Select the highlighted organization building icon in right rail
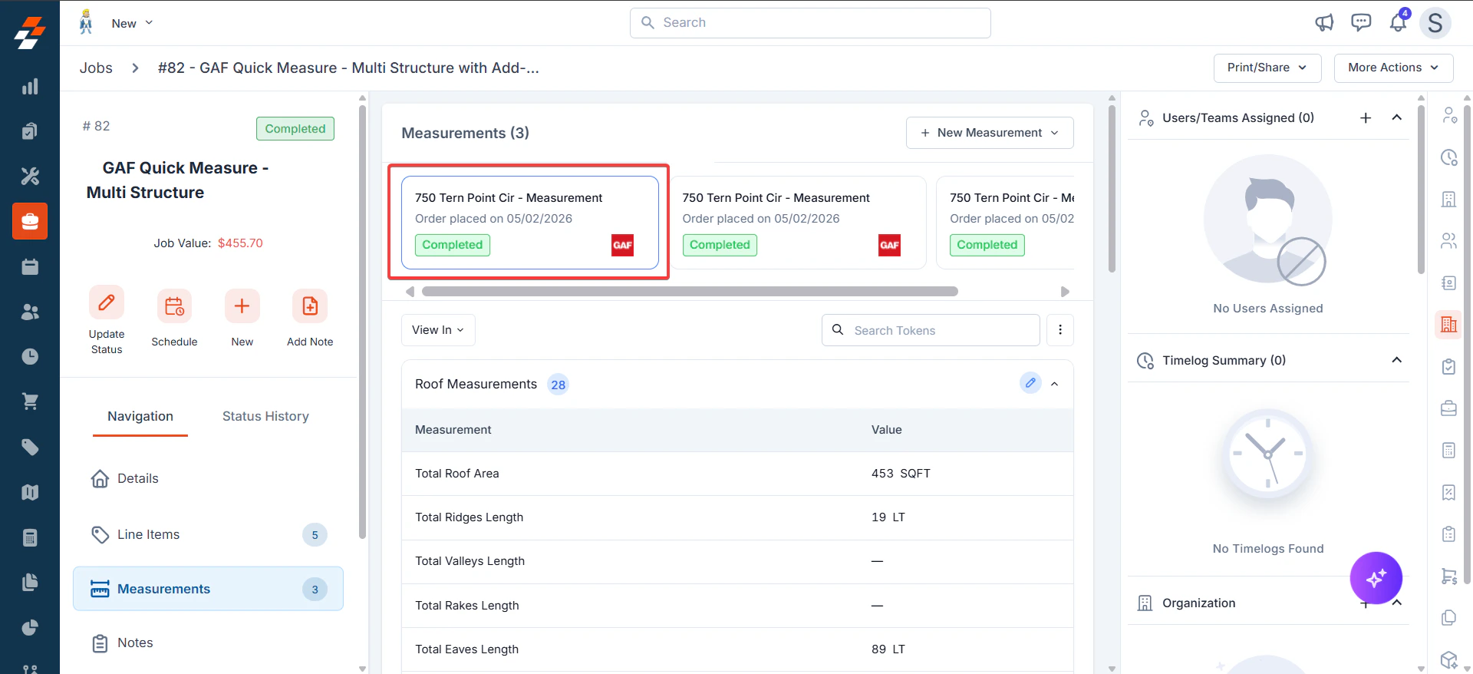 click(1448, 325)
